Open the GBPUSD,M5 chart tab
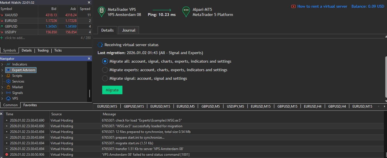Viewport: 387px width, 158px height. pos(211,106)
